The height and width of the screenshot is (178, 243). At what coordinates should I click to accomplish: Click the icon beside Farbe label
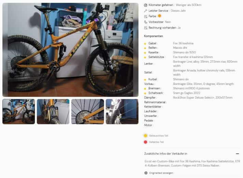coord(145,16)
